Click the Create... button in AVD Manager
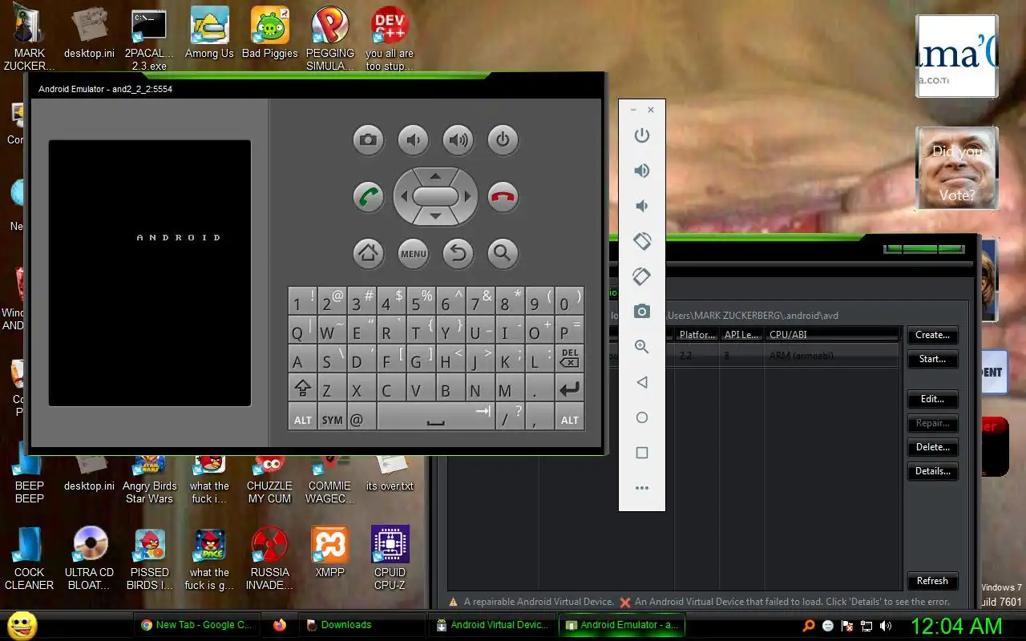 coord(932,335)
